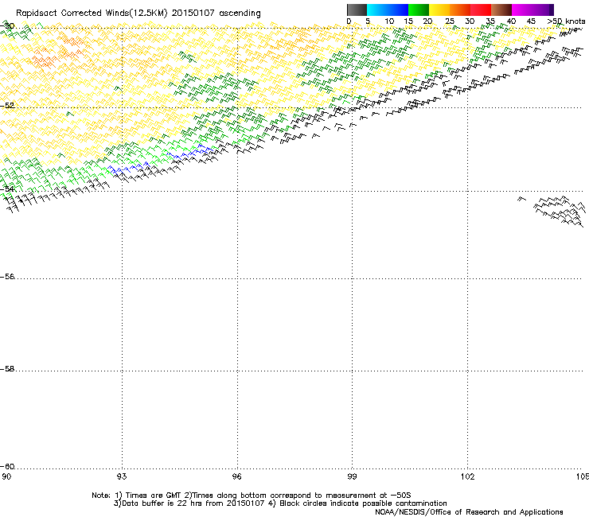589x517 pixels.
Task: Click the cyan-blue 5-15 knots legend segment
Action: [388, 10]
